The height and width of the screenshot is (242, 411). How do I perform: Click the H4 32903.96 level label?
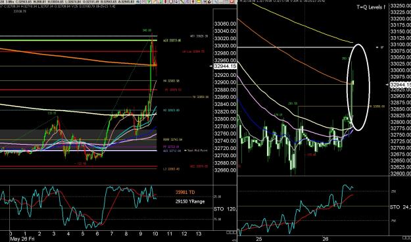point(171,81)
